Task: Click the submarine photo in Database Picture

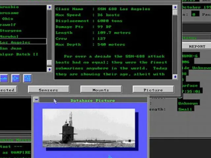Action: click(89, 128)
